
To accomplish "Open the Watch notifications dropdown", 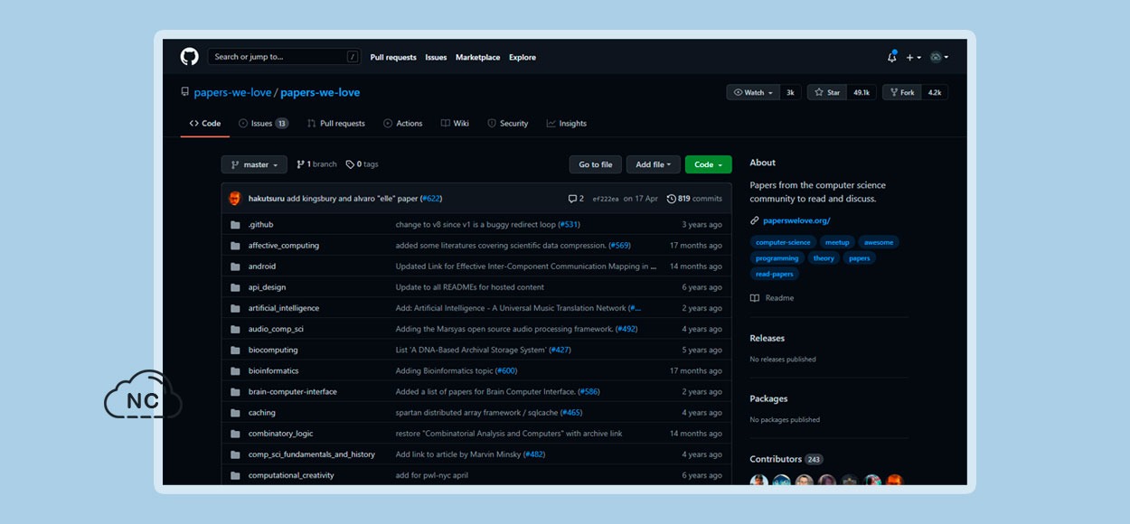I will [754, 92].
